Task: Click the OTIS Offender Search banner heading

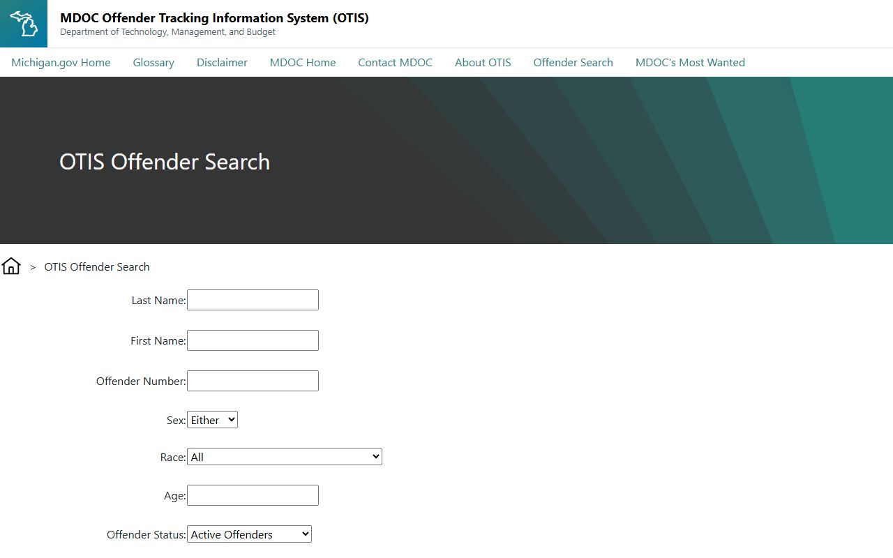Action: coord(165,162)
